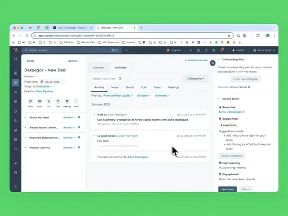Expand the Note by Allan Formigoni entry
Screen dimensions: 288x216
click(x=94, y=114)
